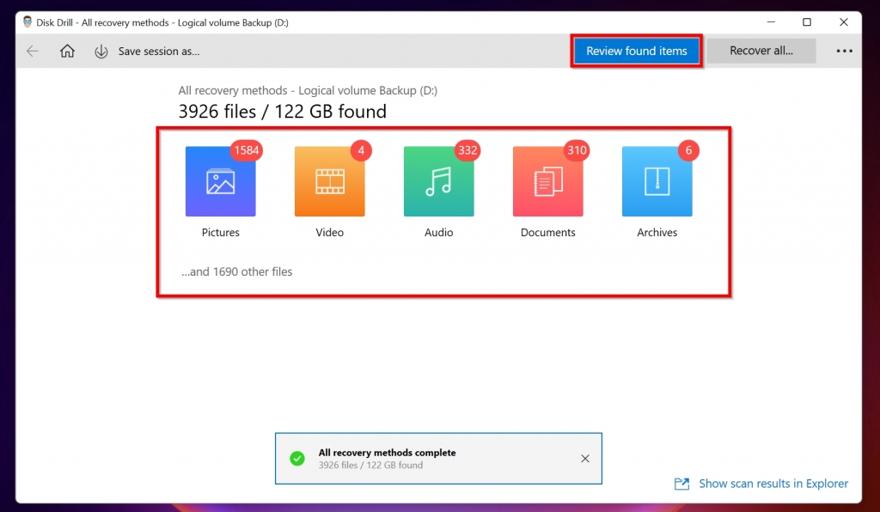Open the Pictures recovery category icon

221,180
